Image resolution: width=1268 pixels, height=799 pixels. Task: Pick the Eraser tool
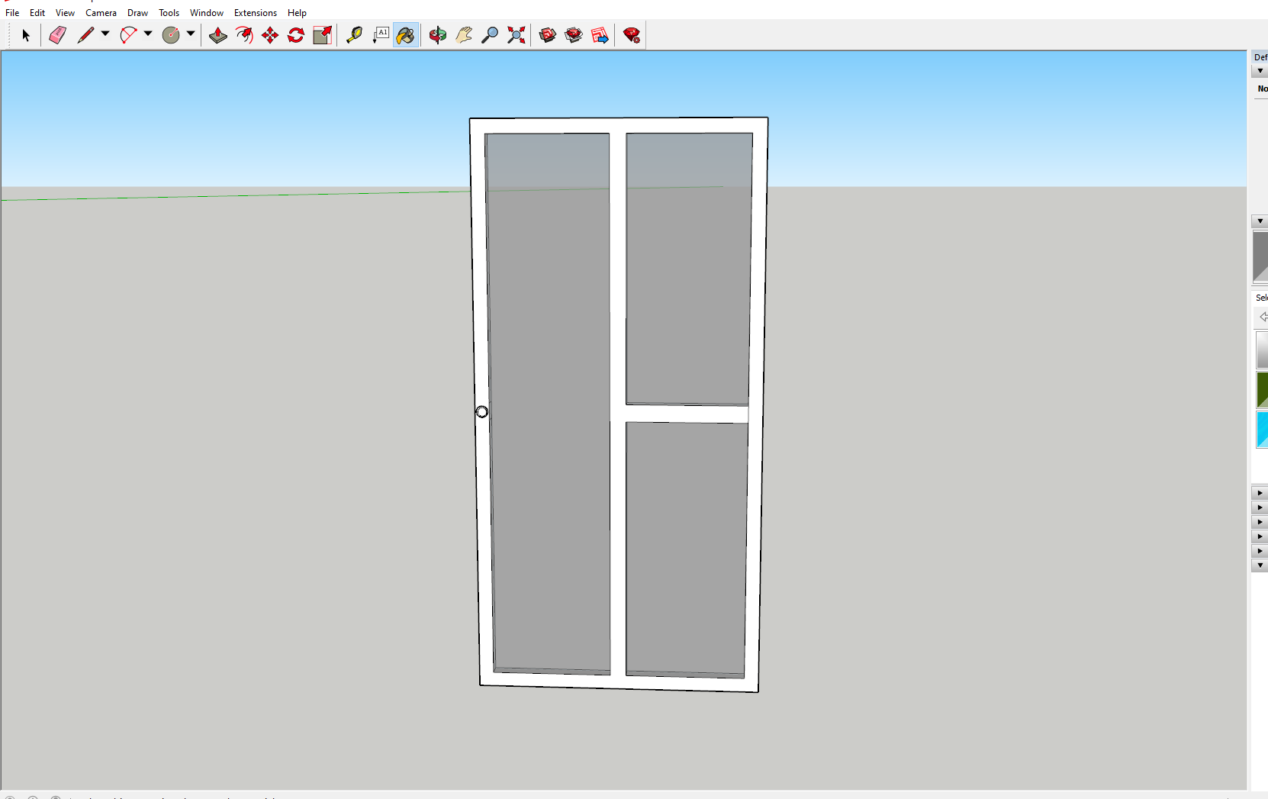[x=57, y=35]
